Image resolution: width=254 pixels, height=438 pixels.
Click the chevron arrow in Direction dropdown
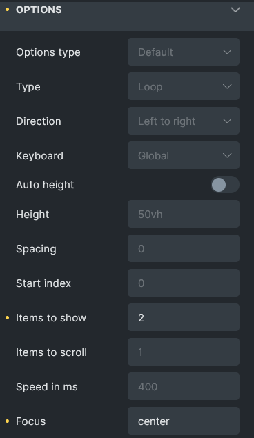(x=227, y=121)
